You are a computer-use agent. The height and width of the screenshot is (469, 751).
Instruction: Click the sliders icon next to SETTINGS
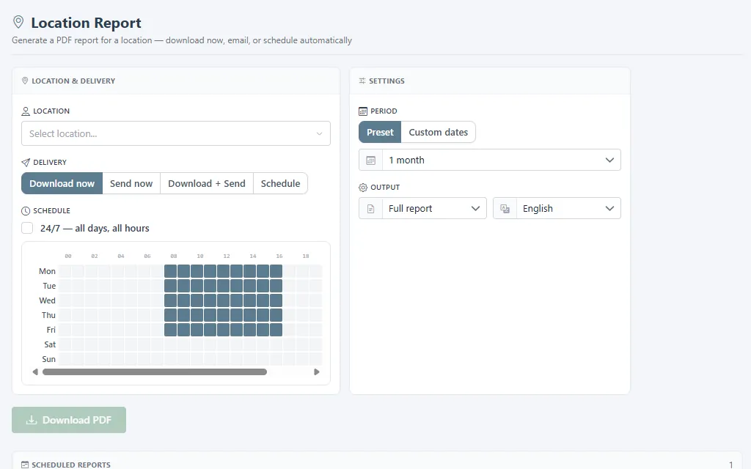point(362,81)
